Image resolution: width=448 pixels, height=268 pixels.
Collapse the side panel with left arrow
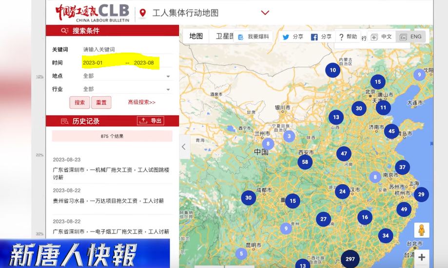point(184,146)
